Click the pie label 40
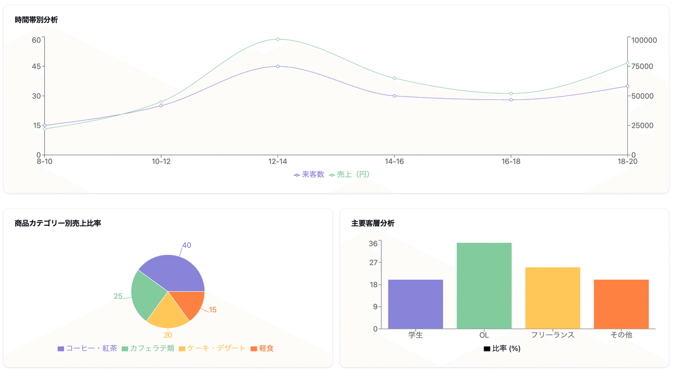The height and width of the screenshot is (374, 674). (x=186, y=245)
